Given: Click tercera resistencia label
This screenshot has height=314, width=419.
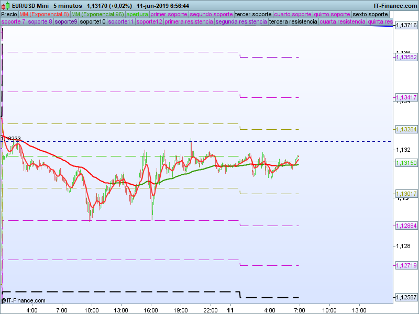Looking at the screenshot, I should [x=293, y=22].
